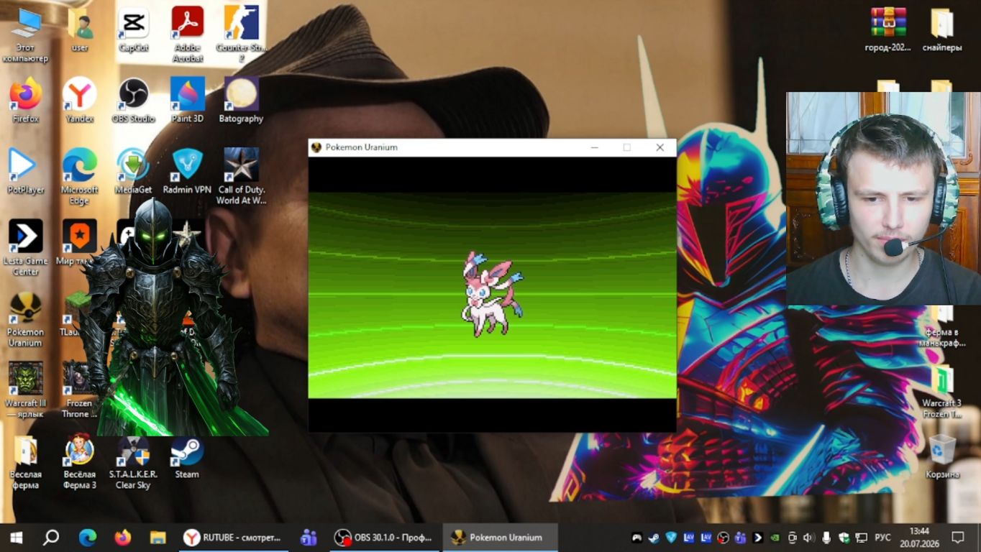Open the game controller tray icon
Viewport: 981px width, 552px height.
pos(636,538)
